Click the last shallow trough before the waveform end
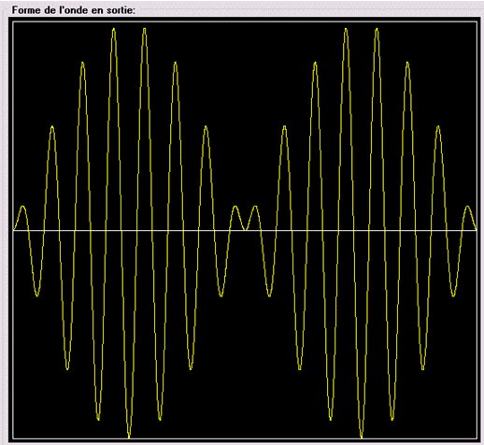 [453, 294]
